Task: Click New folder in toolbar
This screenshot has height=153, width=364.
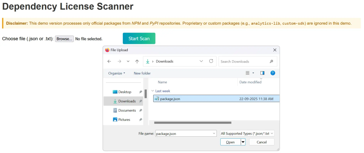Action: click(x=142, y=73)
